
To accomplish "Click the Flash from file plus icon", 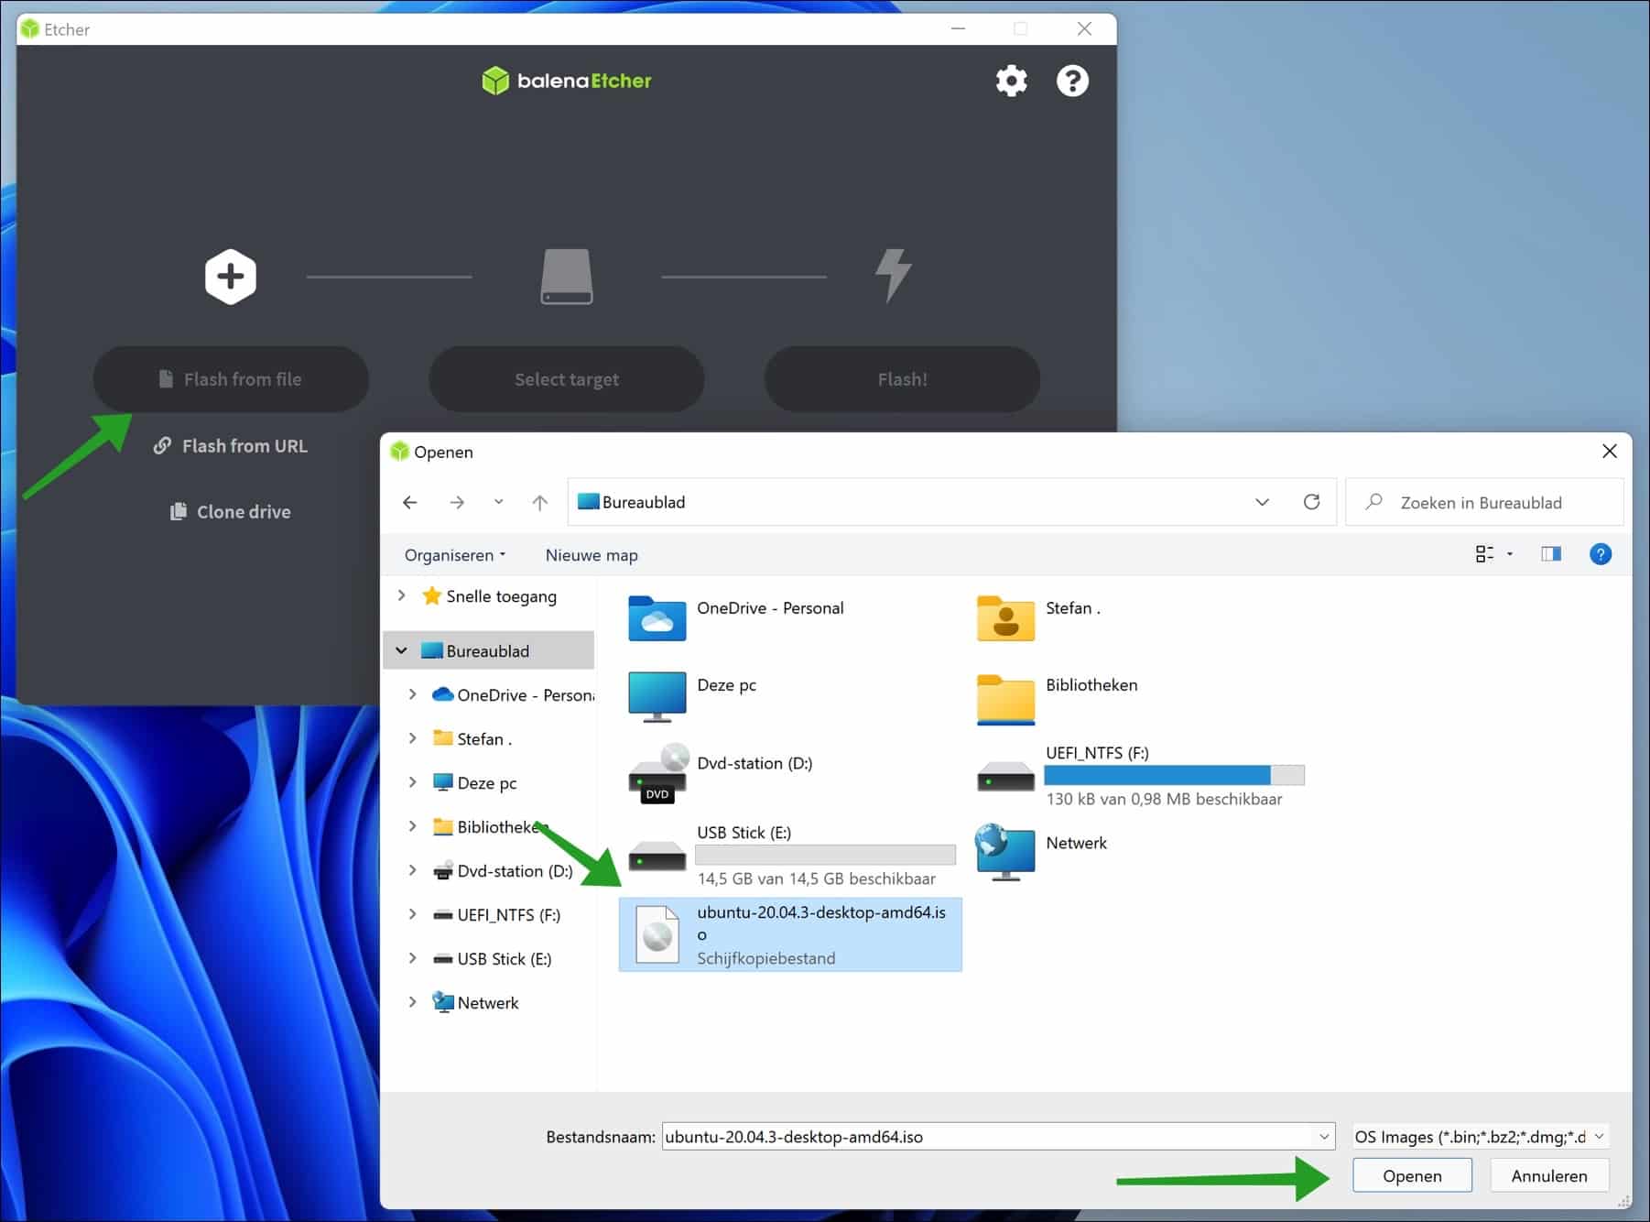I will (x=230, y=276).
